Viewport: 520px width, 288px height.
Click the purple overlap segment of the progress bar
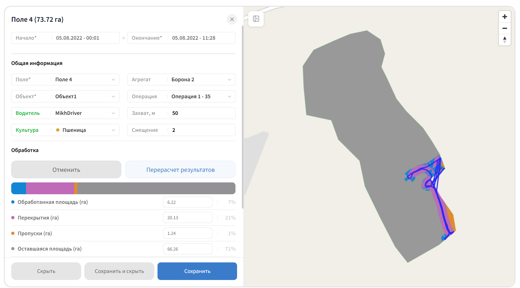point(50,188)
